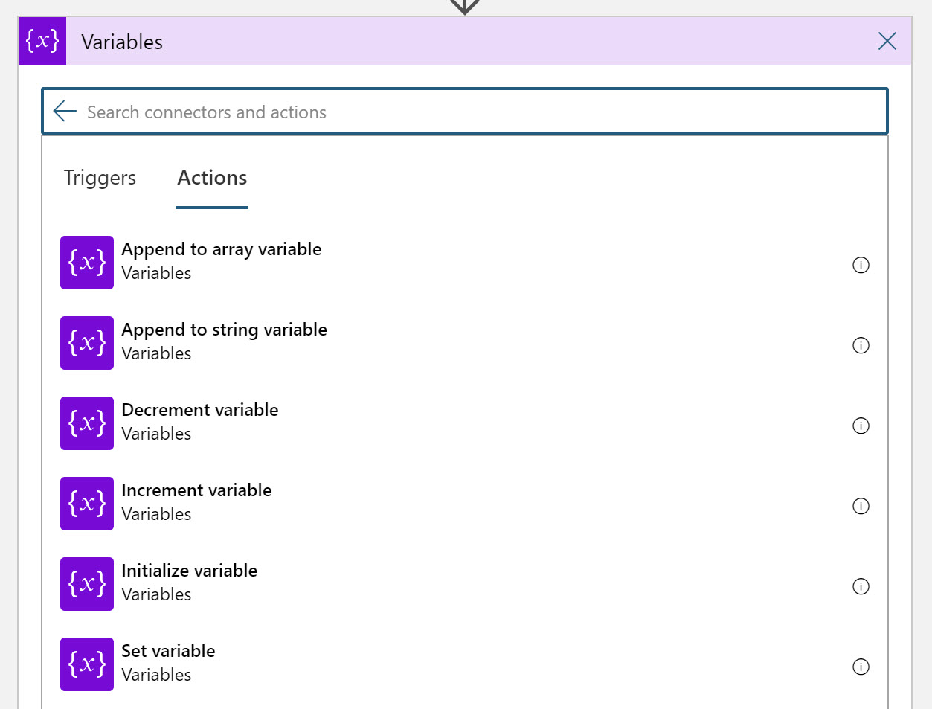Screen dimensions: 932x709
Task: Open info for Set variable
Action: [x=861, y=667]
